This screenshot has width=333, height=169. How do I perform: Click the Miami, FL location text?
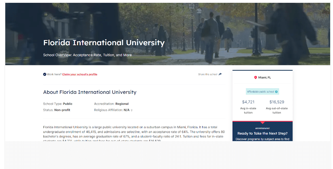tap(265, 77)
